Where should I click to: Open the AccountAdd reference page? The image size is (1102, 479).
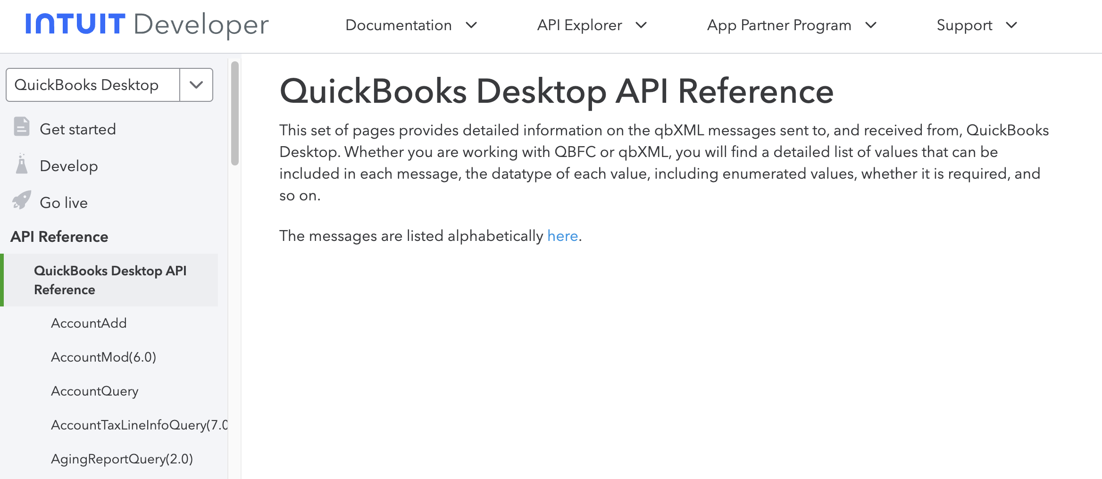point(89,323)
